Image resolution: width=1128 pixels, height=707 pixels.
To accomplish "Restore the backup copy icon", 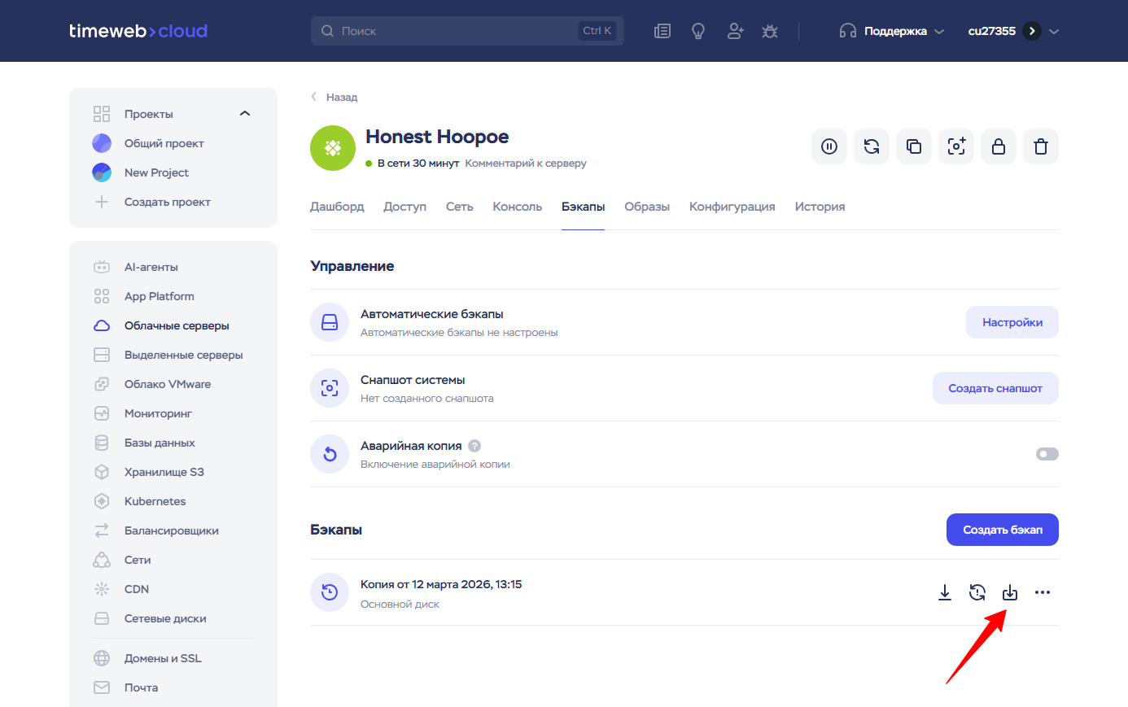I will pyautogui.click(x=977, y=592).
